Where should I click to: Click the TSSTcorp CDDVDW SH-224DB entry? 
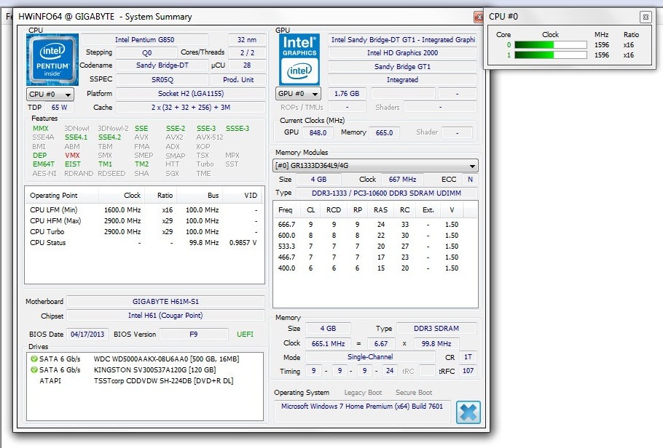(x=163, y=381)
